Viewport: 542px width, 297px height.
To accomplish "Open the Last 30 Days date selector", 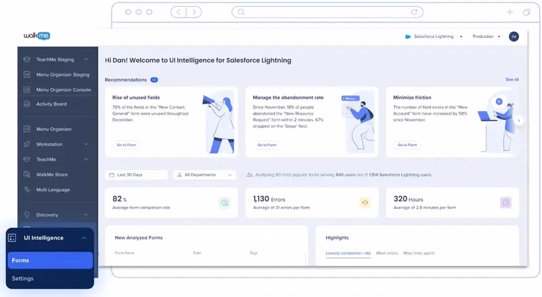I will coord(137,175).
